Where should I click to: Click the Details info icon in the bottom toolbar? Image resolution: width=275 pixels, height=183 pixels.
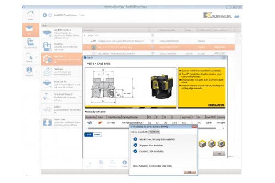click(125, 164)
